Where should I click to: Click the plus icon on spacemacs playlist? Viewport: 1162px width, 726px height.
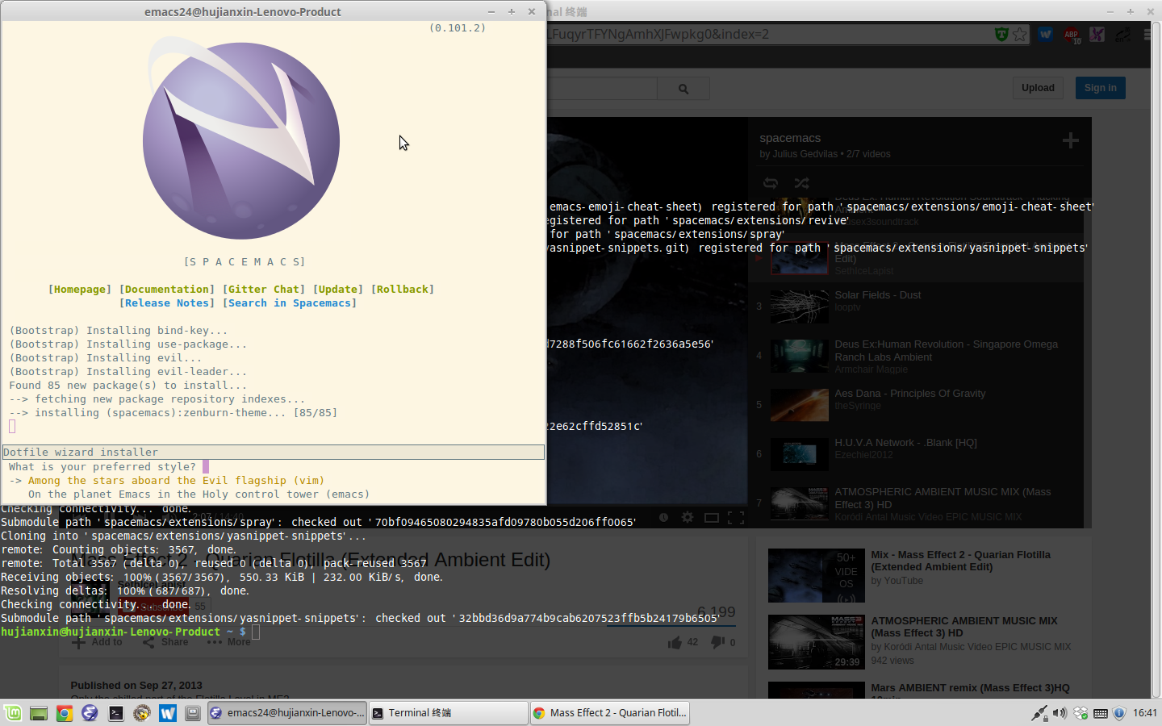tap(1071, 141)
